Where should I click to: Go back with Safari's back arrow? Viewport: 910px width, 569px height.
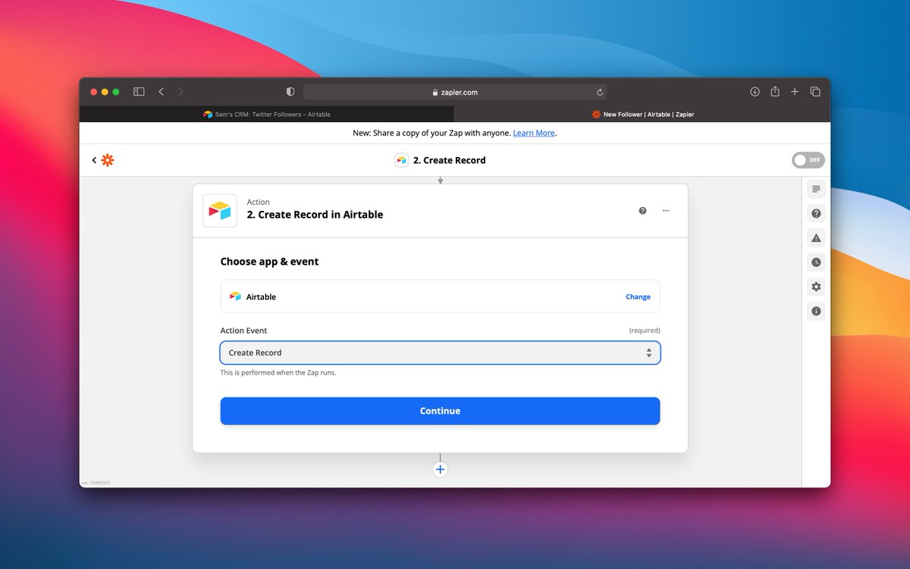(x=161, y=92)
